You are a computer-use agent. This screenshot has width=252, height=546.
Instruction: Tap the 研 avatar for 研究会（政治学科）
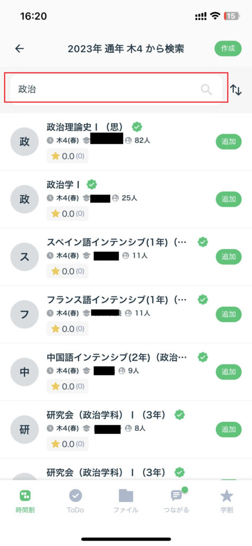[25, 429]
